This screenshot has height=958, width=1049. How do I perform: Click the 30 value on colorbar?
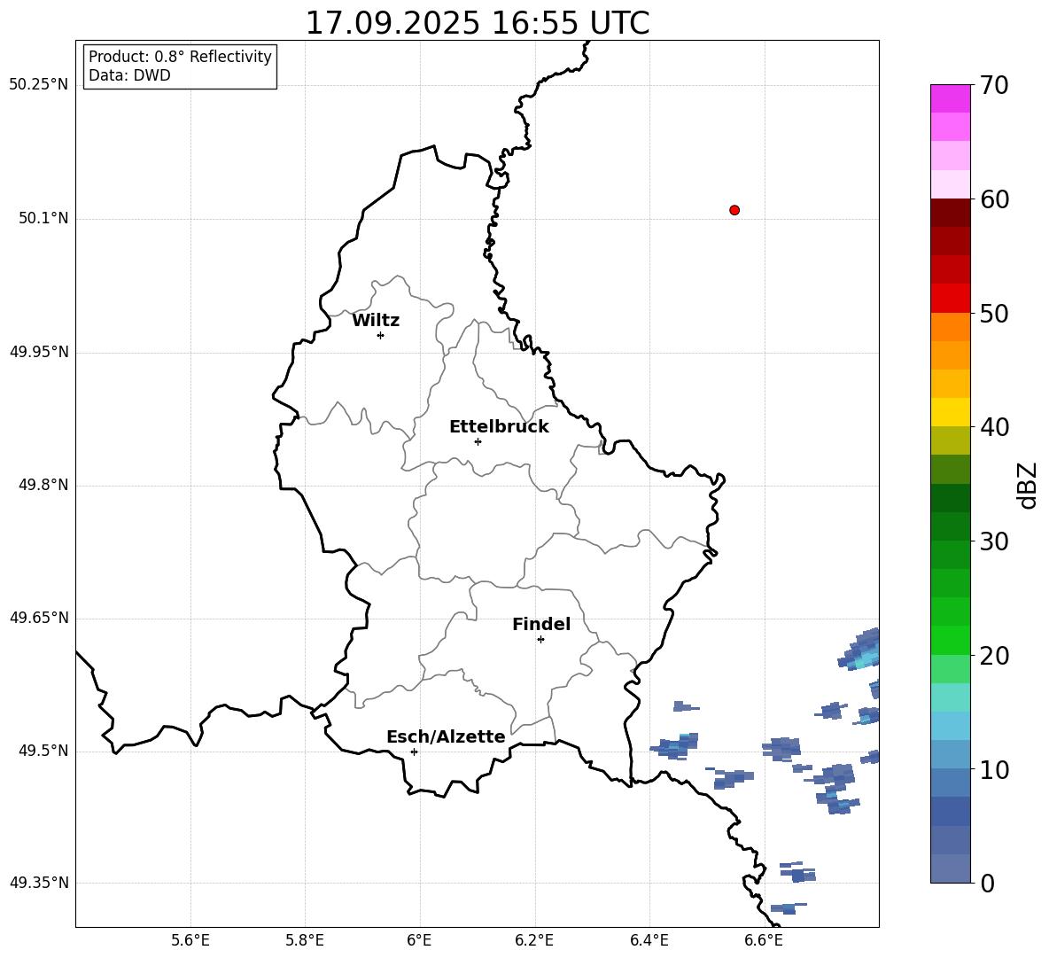coord(994,541)
